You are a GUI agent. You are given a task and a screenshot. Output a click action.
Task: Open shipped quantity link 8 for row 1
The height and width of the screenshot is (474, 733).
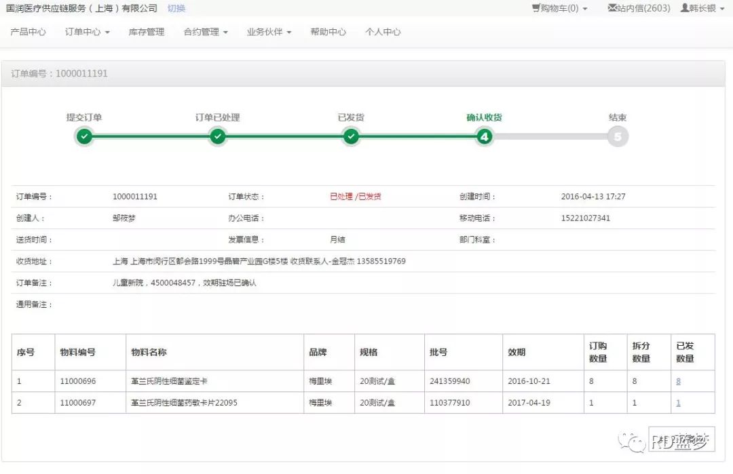[678, 381]
